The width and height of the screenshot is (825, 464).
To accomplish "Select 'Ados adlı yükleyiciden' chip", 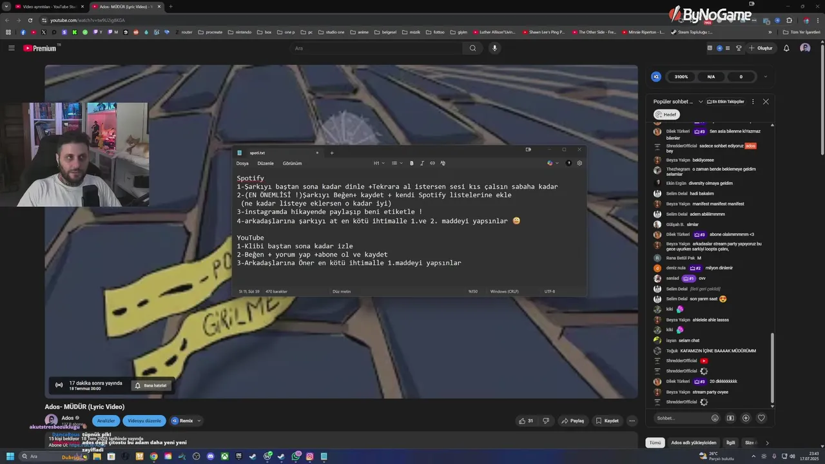I will pos(694,443).
